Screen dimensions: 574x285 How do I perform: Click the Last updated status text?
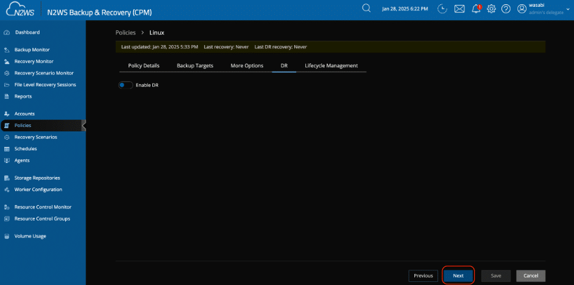160,47
